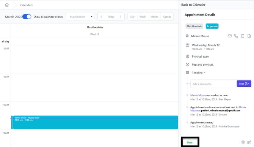Select the In person badge
Screen dimensions: 254x147
click(212, 26)
